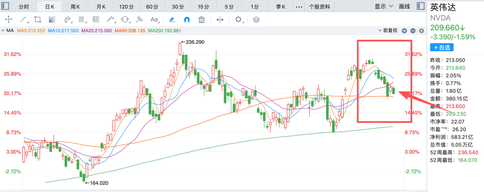The width and height of the screenshot is (484, 192).
Task: Click the 209.660 current price
Action: click(448, 28)
